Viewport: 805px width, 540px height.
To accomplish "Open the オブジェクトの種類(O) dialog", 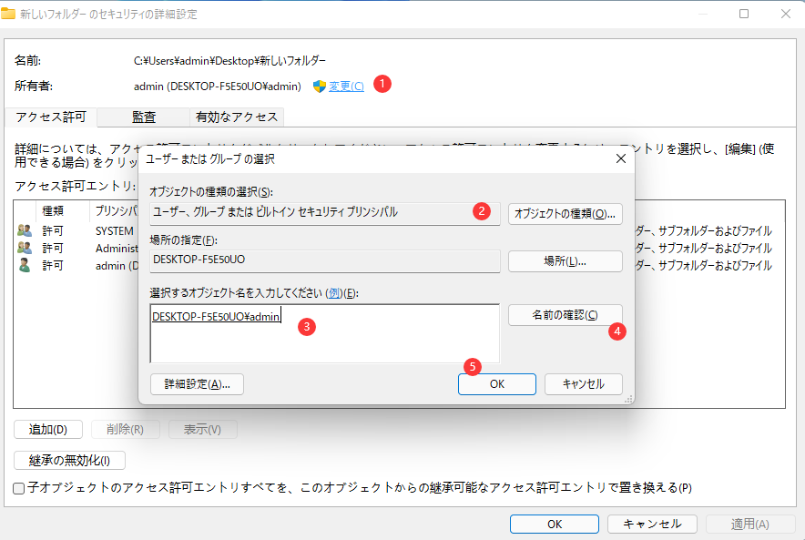I will click(565, 213).
